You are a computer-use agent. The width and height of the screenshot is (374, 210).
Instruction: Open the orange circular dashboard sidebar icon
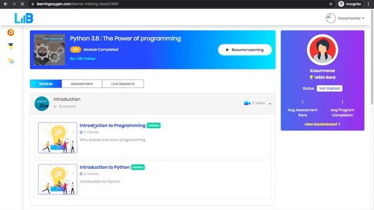click(x=11, y=33)
